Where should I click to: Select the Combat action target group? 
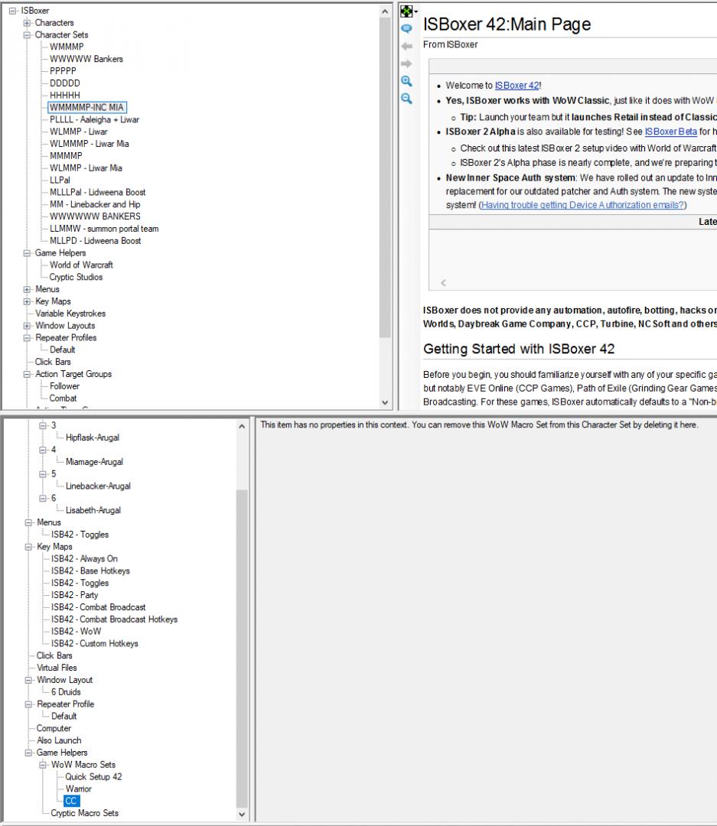coord(63,398)
